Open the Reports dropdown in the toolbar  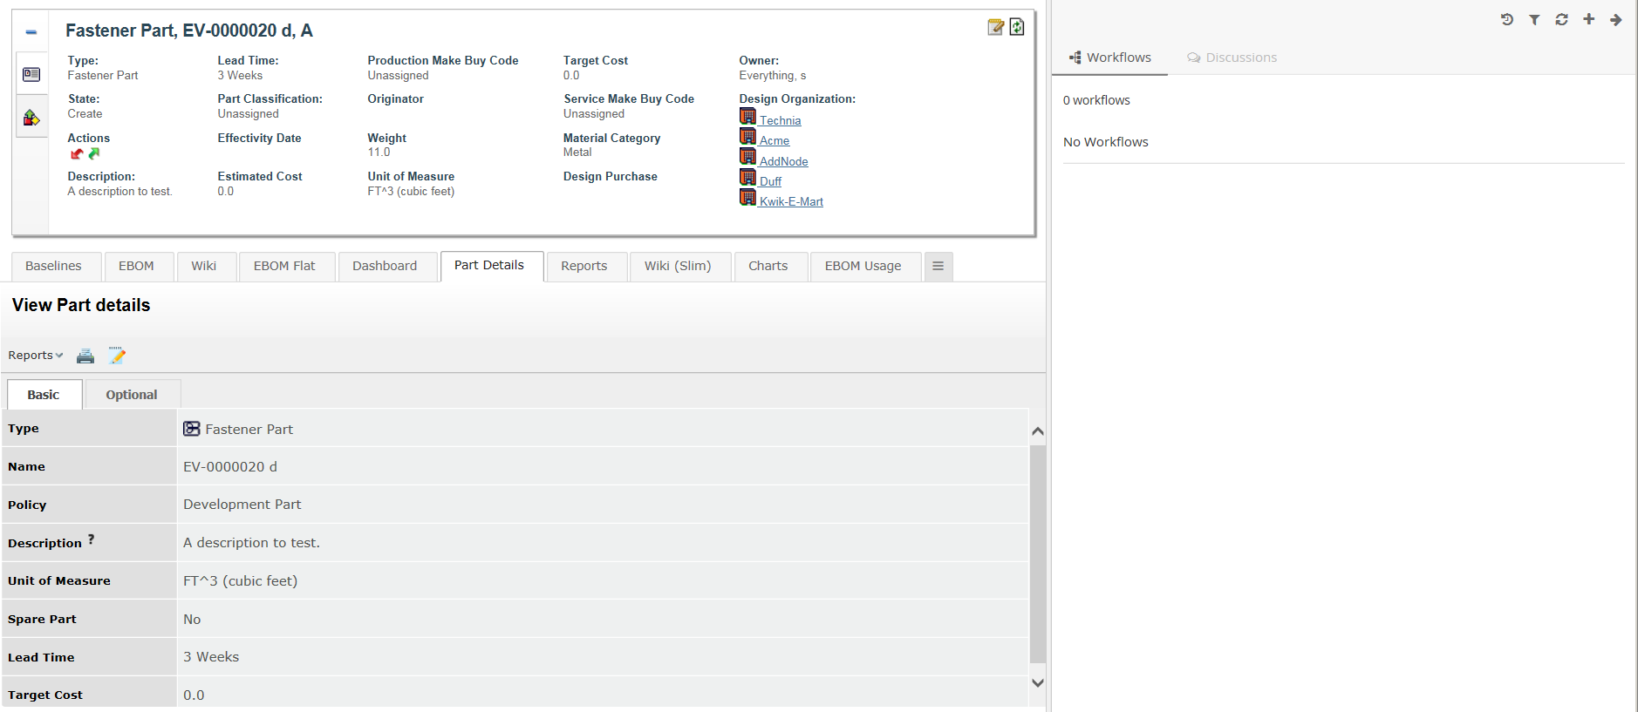pos(35,356)
